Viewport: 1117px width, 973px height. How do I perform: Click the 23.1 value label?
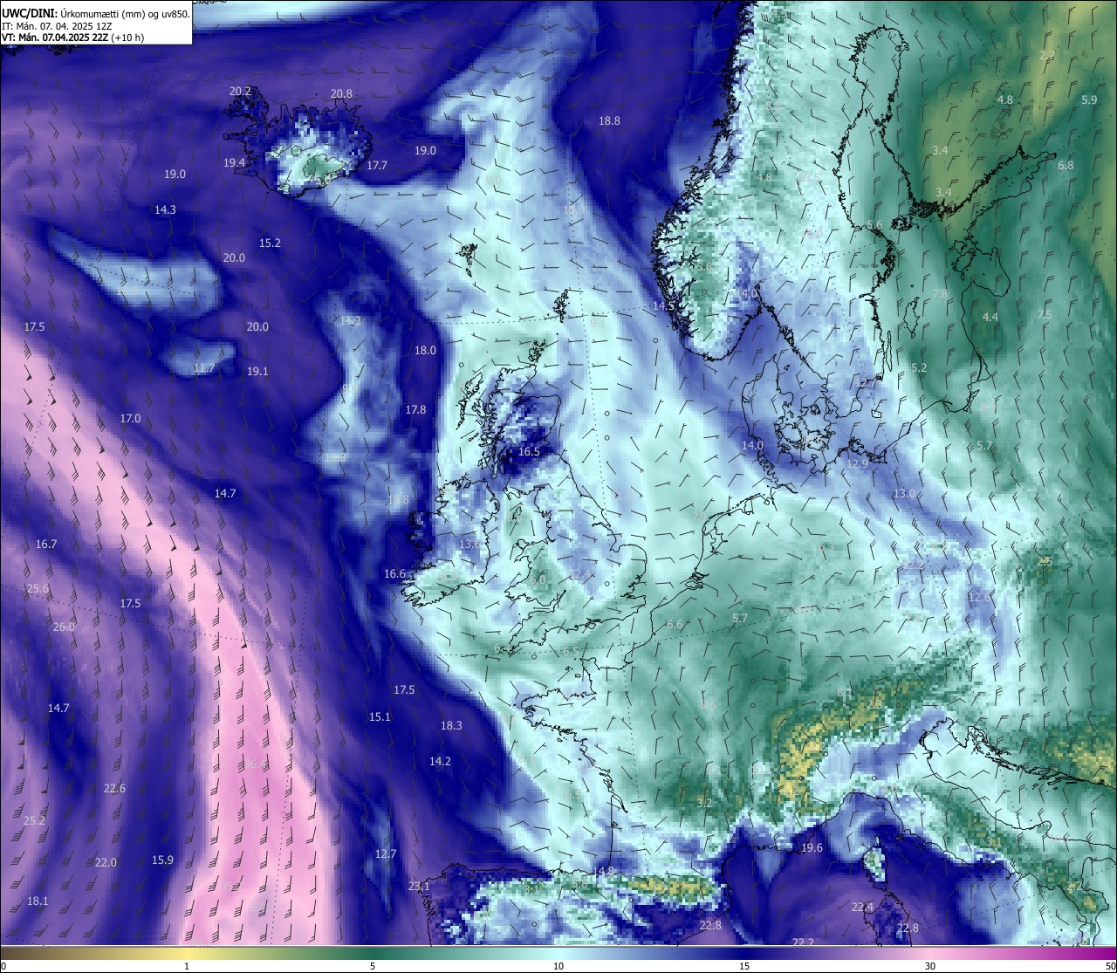coord(419,887)
